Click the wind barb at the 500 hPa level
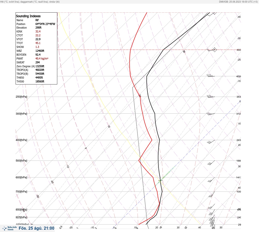Image resolution: width=259 pixels, height=232 pixels. [x=211, y=163]
